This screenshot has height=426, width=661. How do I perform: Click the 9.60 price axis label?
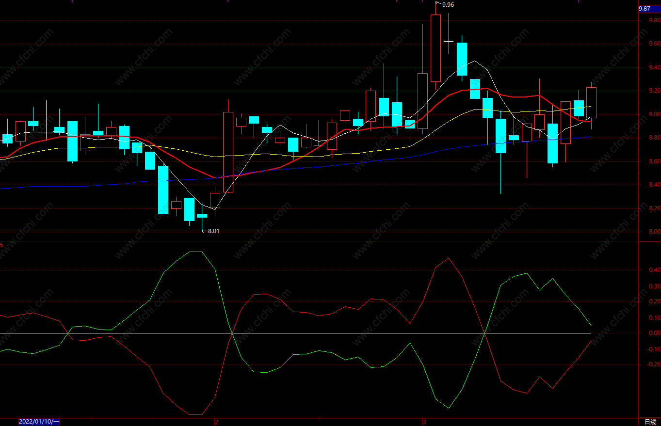[654, 44]
